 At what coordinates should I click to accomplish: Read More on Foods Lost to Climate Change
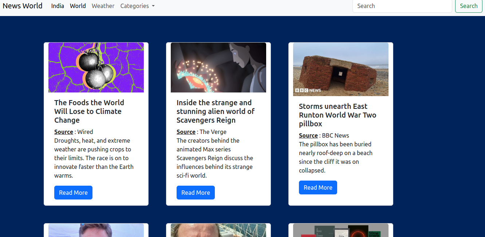coord(73,193)
